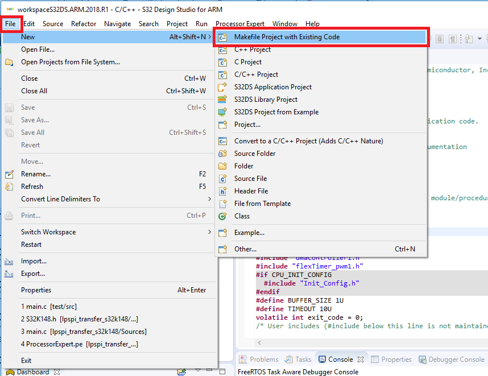Create a new Header File
Viewport: 488px width, 376px height.
click(x=321, y=191)
